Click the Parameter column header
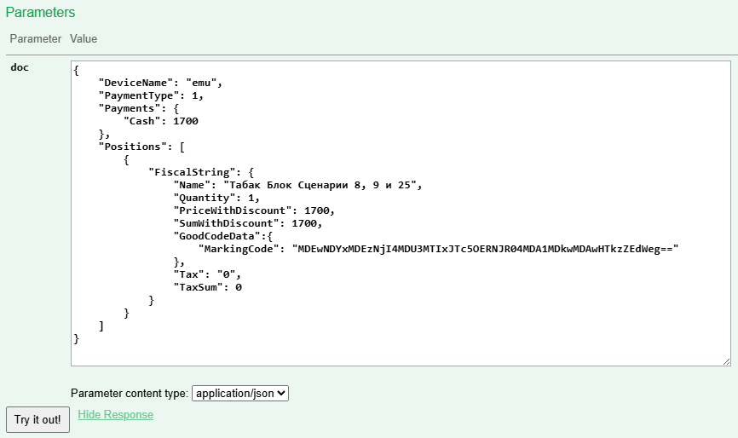 pos(35,39)
